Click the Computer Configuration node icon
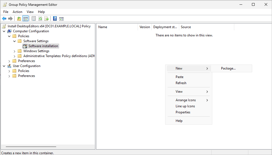The image size is (272, 155). click(x=9, y=31)
